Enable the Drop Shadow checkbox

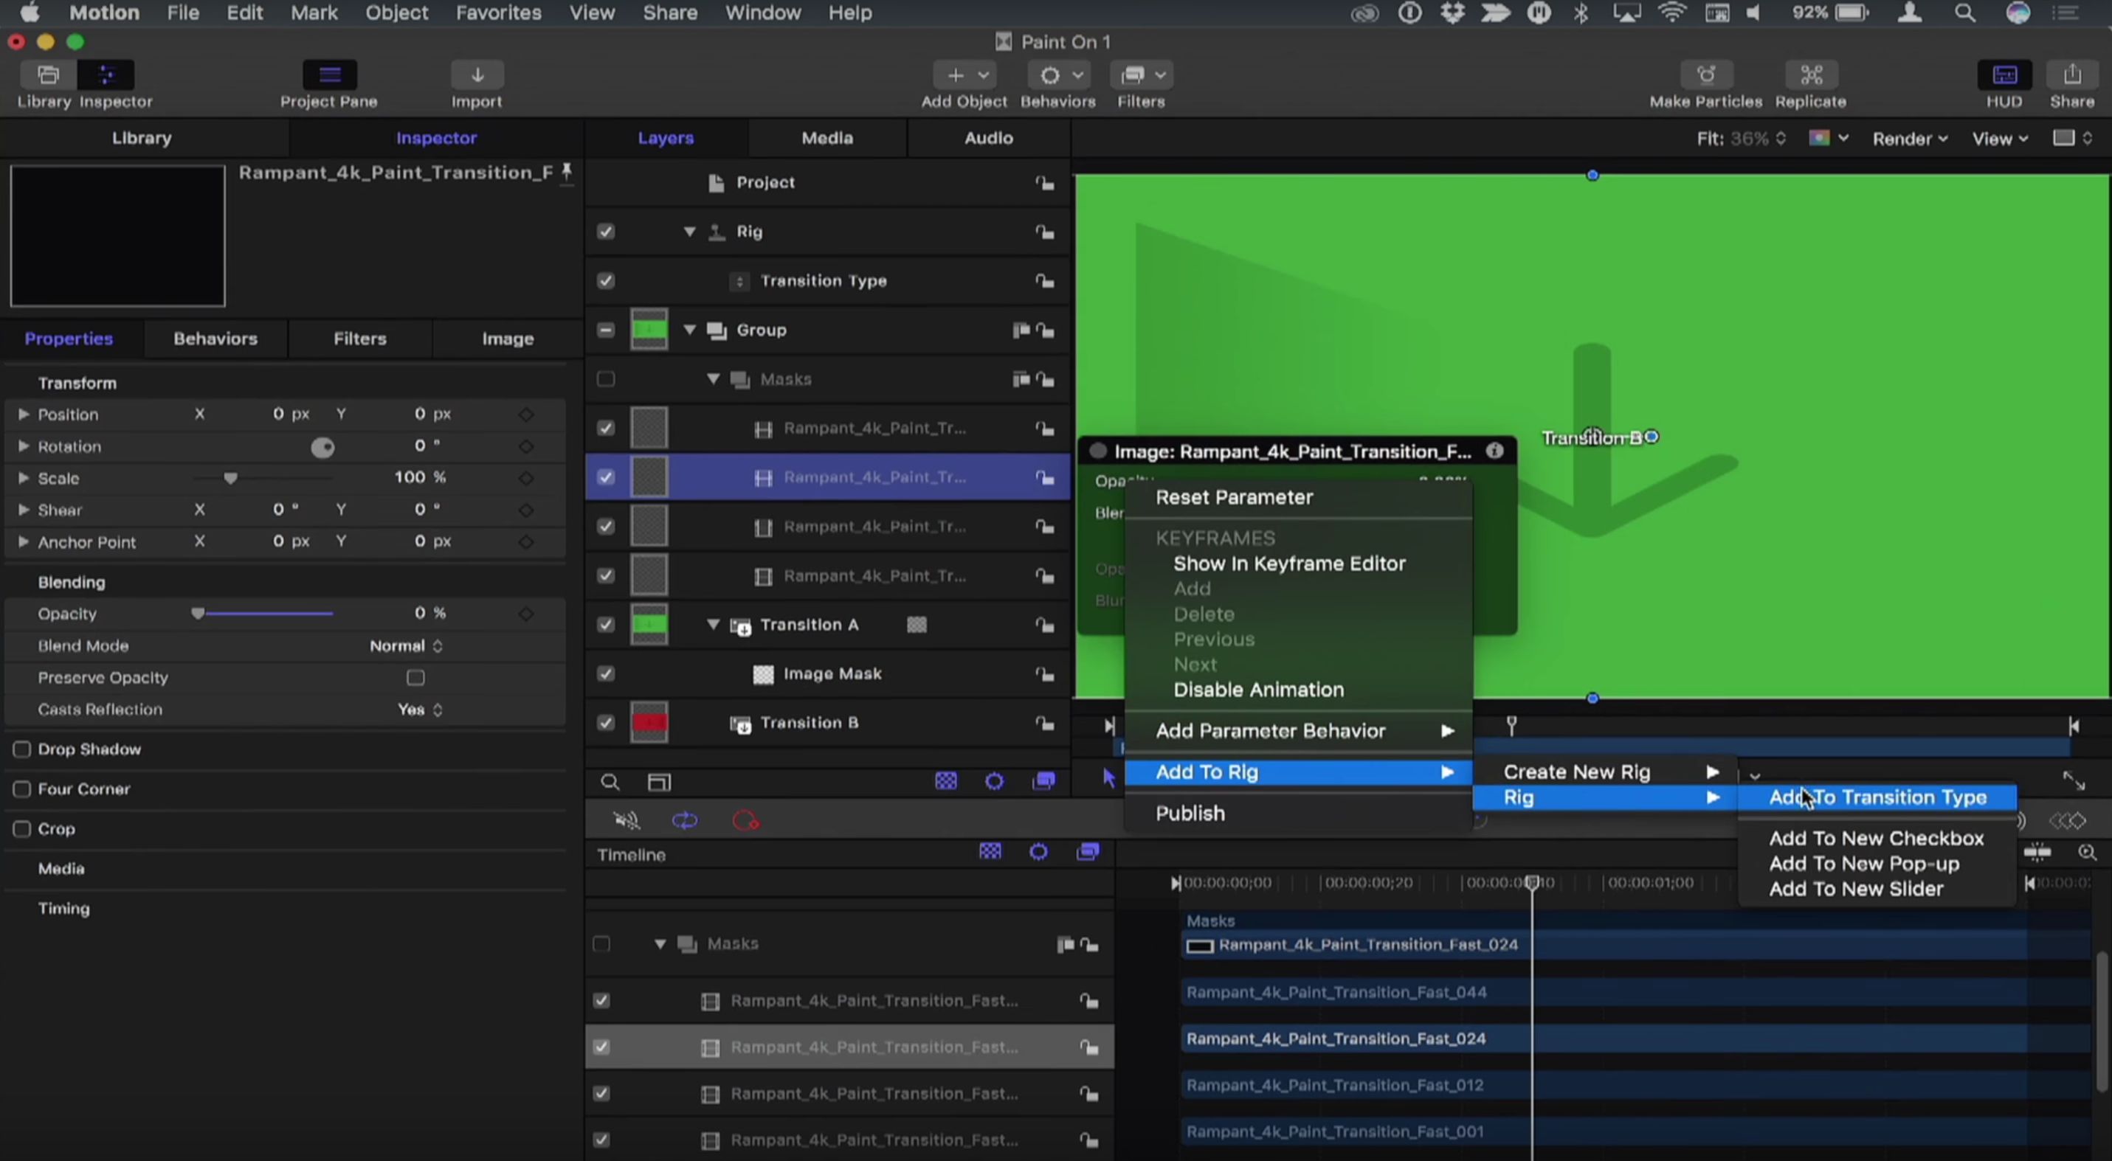click(x=22, y=749)
